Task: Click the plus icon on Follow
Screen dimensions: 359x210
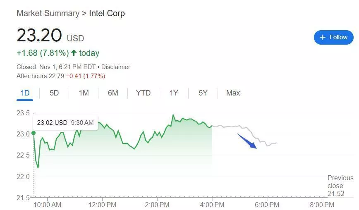Action: pos(323,37)
